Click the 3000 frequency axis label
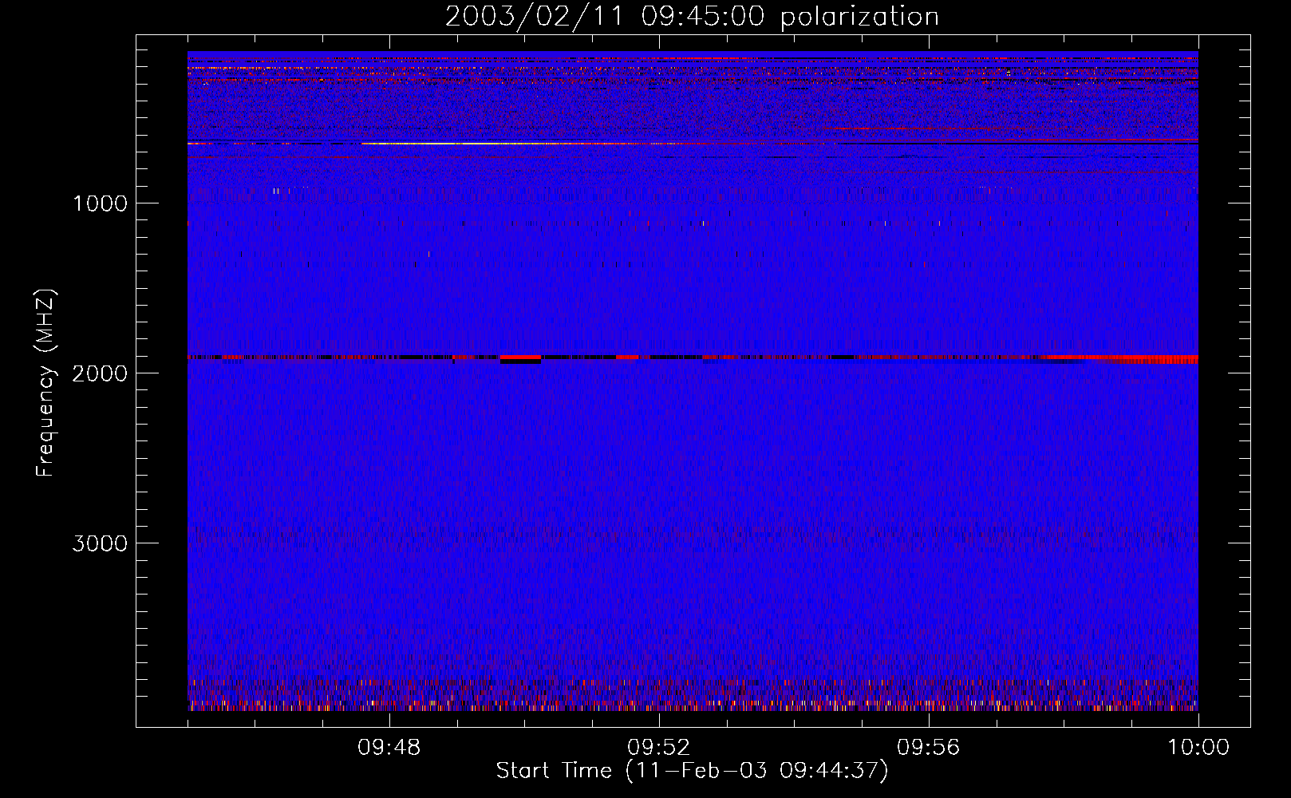Image resolution: width=1291 pixels, height=798 pixels. 100,543
